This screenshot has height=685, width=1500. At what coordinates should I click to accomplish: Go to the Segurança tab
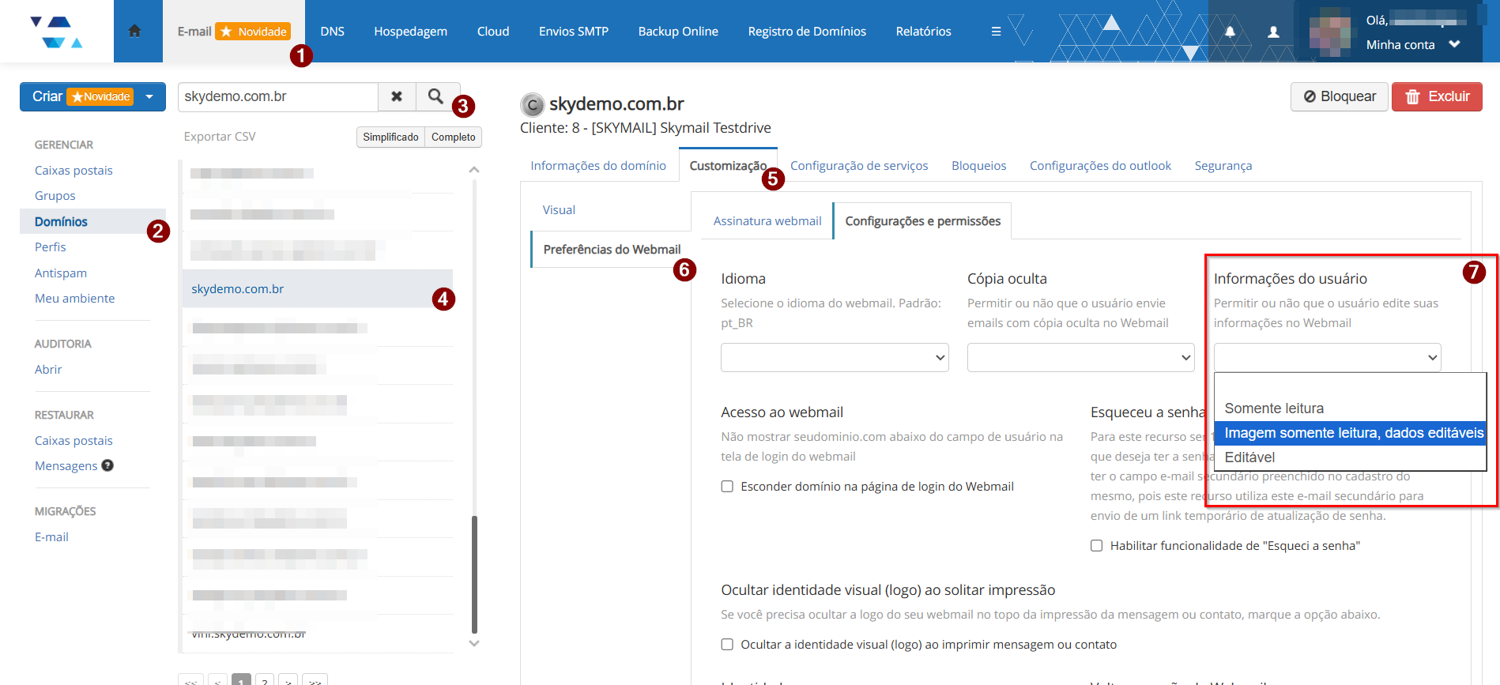(x=1223, y=165)
